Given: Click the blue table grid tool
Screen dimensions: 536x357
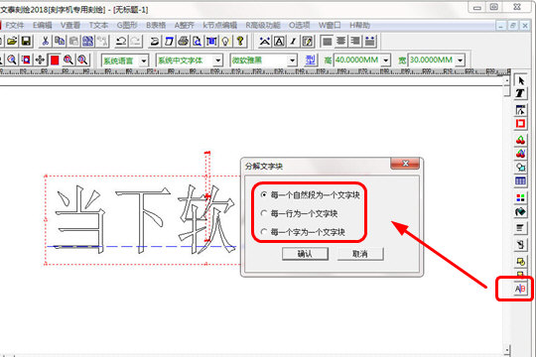Looking at the screenshot, I should [x=521, y=181].
